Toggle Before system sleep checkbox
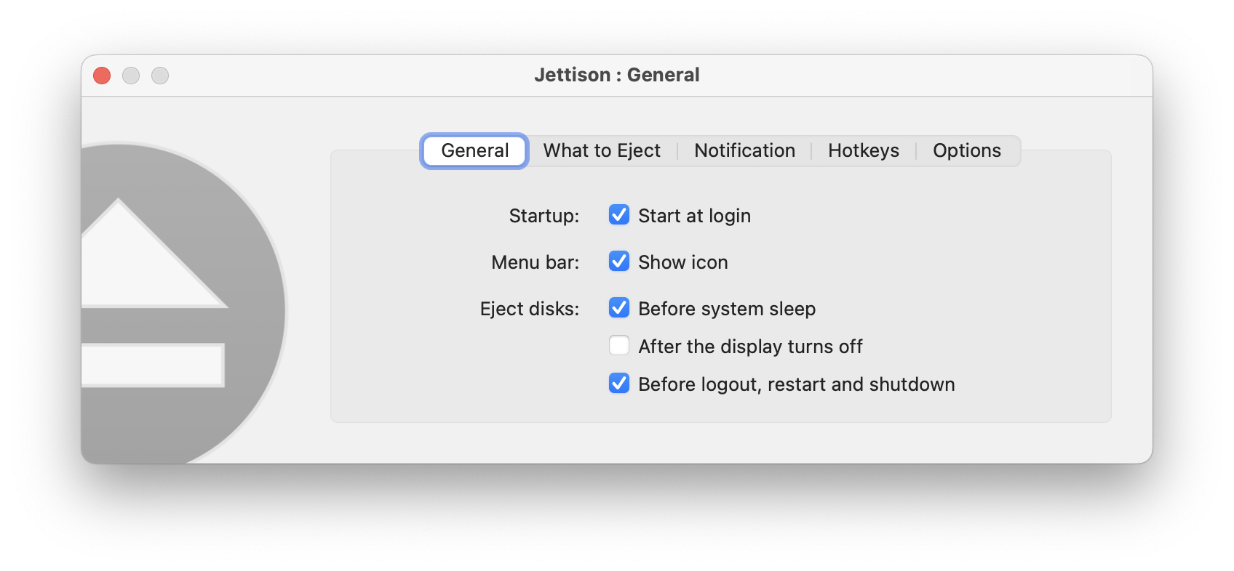Screen dimensions: 1234x571 619,308
